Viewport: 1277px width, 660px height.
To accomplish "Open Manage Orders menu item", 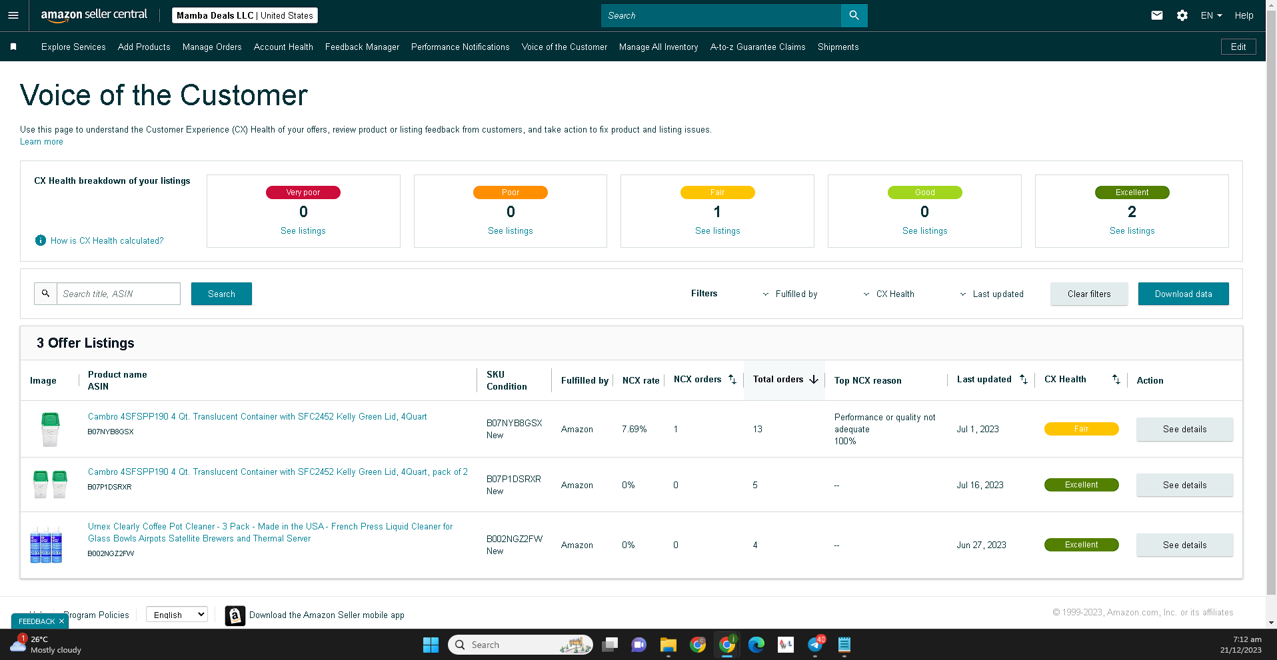I will point(212,47).
